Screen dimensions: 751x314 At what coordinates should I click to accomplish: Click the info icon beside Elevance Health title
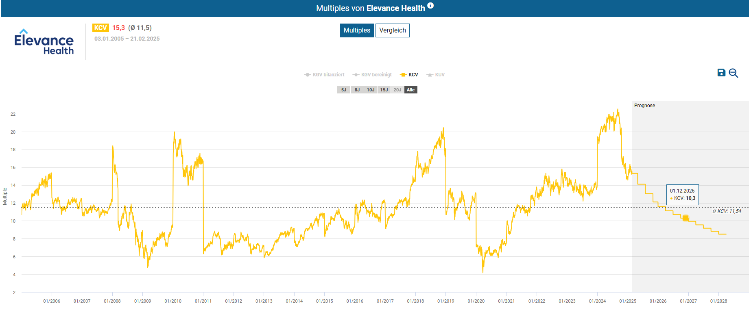tap(430, 6)
